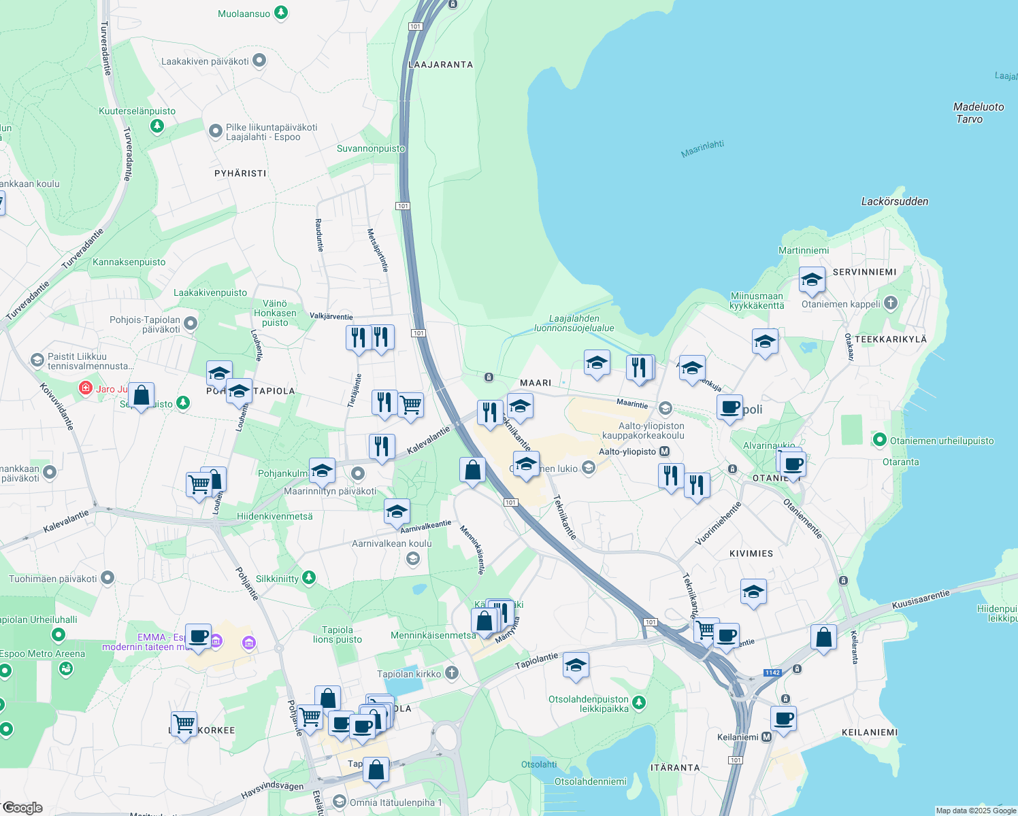1018x816 pixels.
Task: Click the Kuuterselänpuisto tree icon
Action: [x=157, y=126]
